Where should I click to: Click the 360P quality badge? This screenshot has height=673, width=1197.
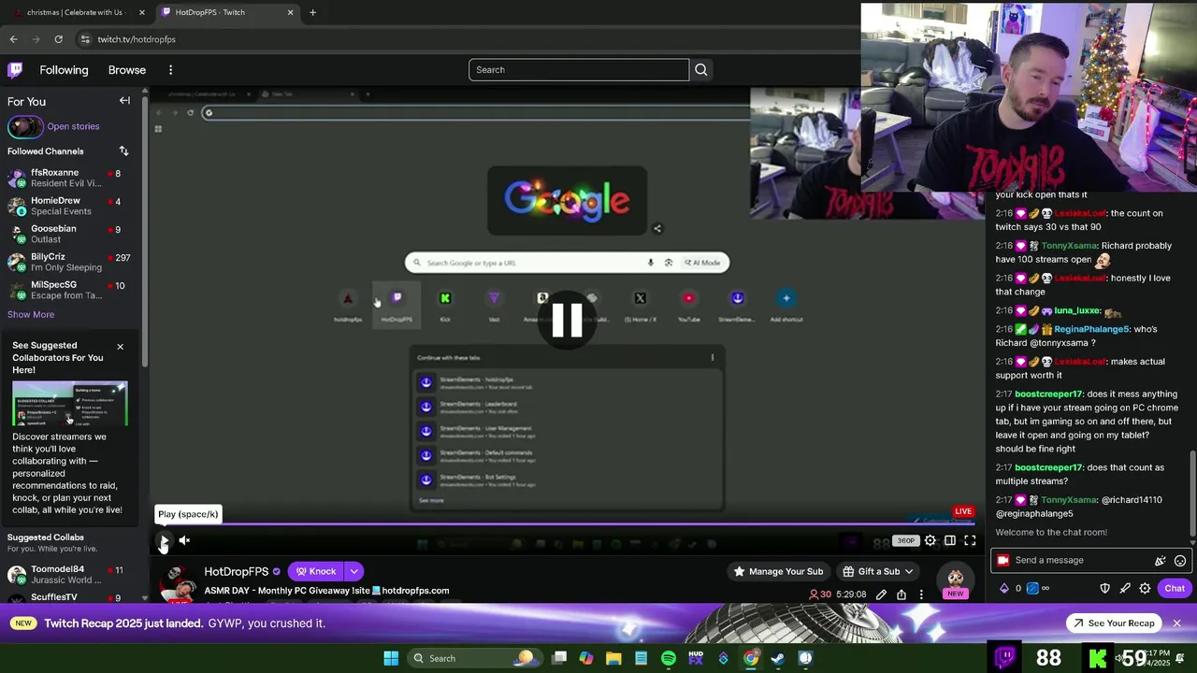[x=905, y=540]
